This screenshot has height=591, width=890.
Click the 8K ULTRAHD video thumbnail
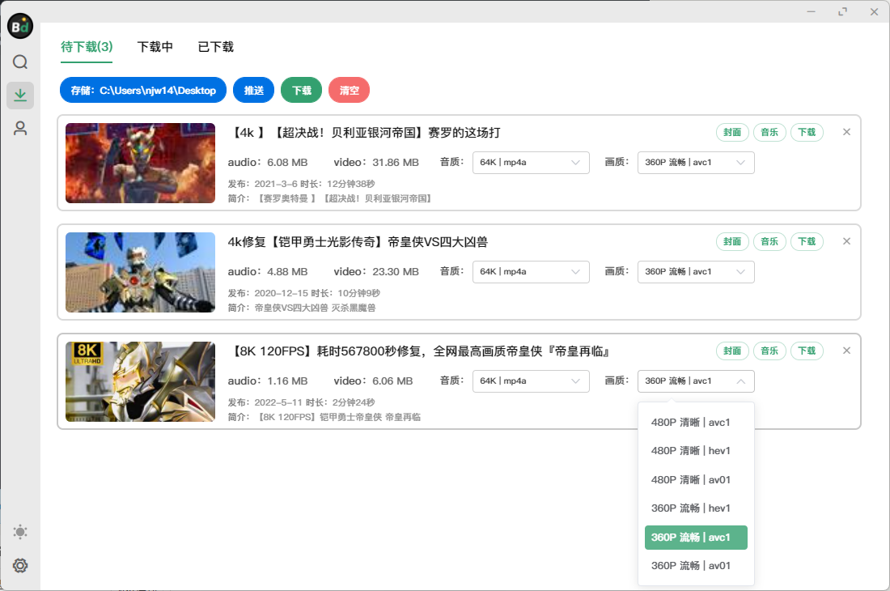pos(140,381)
